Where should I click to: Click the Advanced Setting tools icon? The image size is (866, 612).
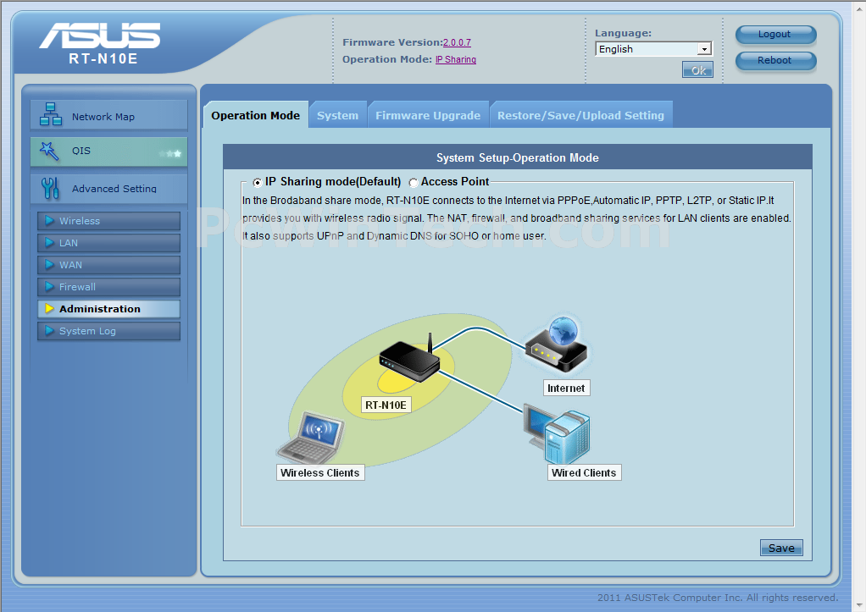(50, 188)
